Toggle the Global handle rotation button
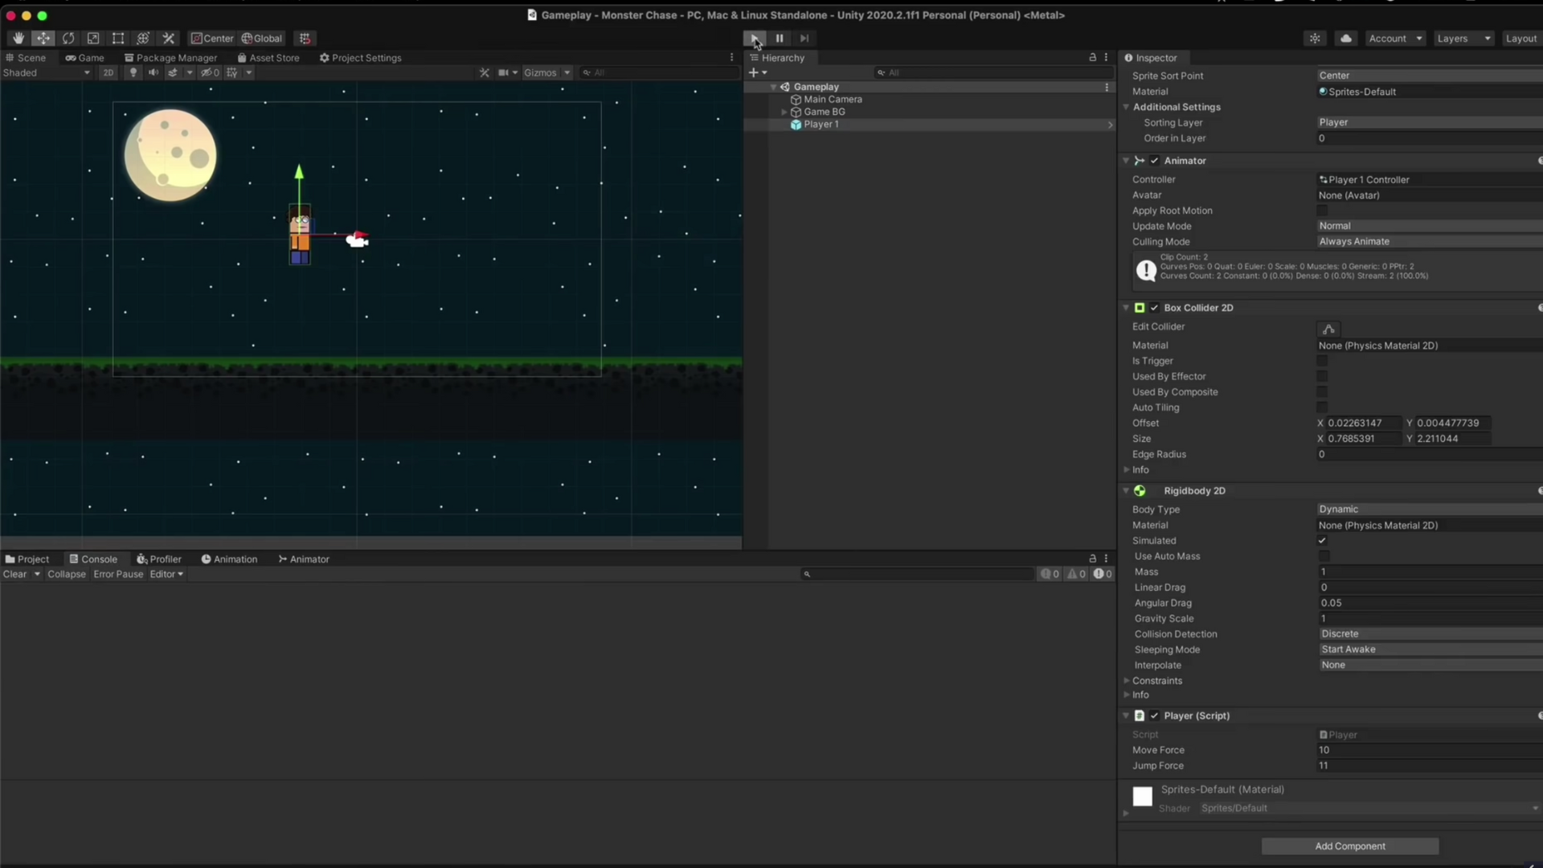This screenshot has width=1543, height=868. (x=262, y=39)
